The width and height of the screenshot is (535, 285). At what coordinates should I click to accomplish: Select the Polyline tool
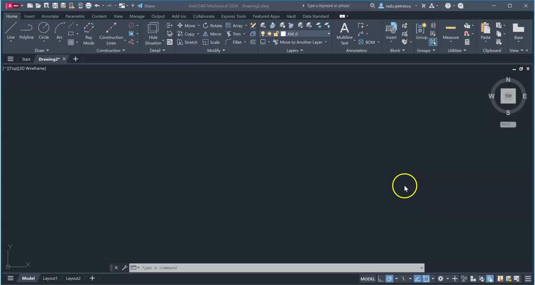coord(26,31)
